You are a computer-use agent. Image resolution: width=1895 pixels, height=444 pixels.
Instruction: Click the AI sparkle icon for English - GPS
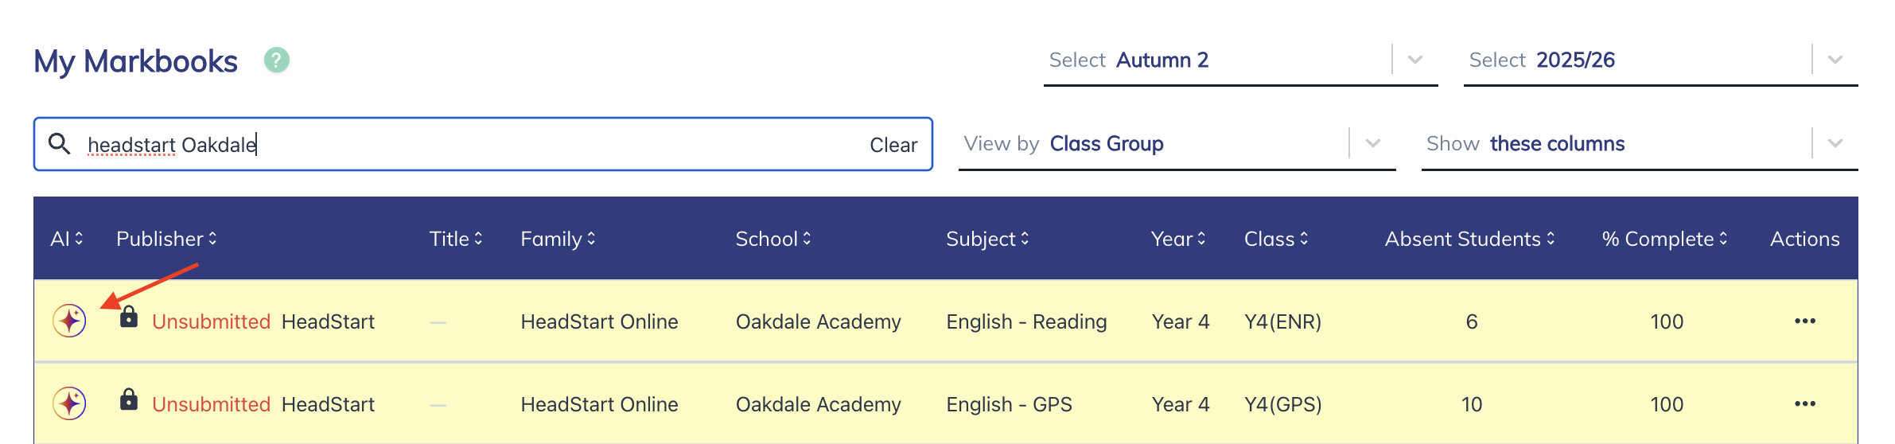coord(70,403)
